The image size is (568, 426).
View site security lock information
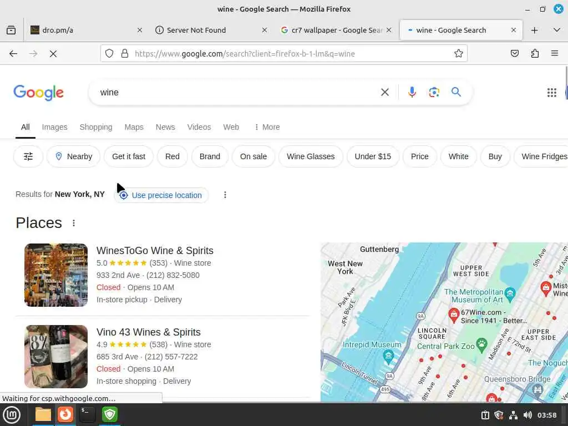pyautogui.click(x=125, y=54)
